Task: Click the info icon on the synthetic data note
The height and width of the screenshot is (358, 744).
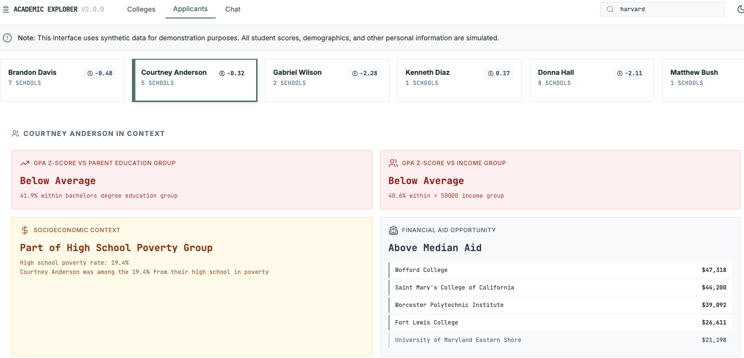Action: (7, 37)
